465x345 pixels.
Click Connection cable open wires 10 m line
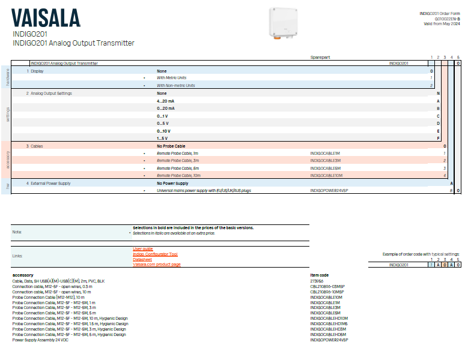[x=52, y=292]
